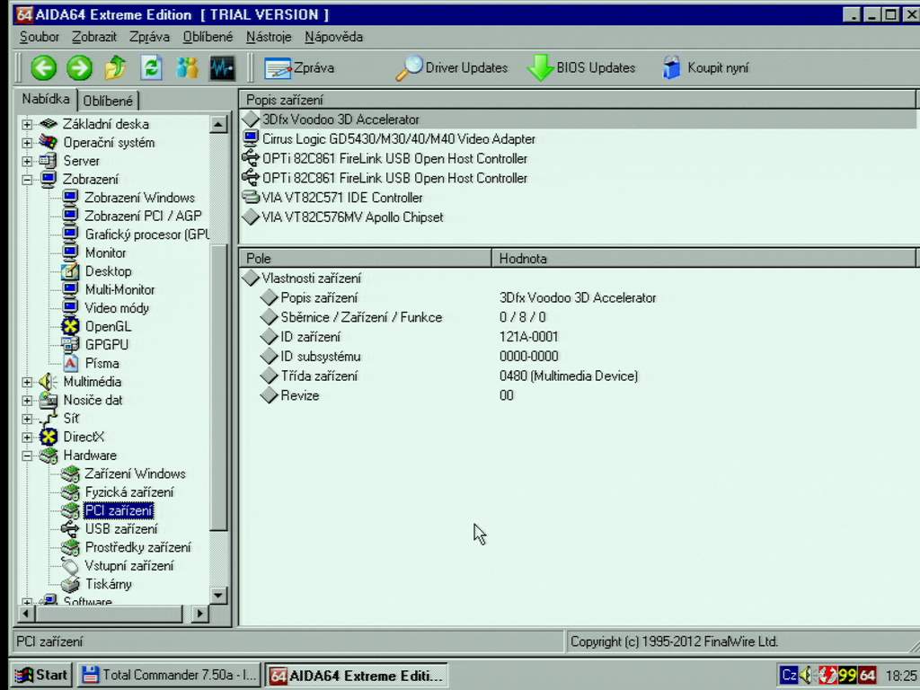Select Multi-Monitor in the tree
The height and width of the screenshot is (690, 920).
(119, 290)
